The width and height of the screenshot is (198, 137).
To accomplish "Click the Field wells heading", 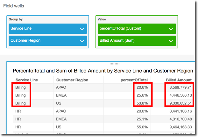I will [x=14, y=6].
